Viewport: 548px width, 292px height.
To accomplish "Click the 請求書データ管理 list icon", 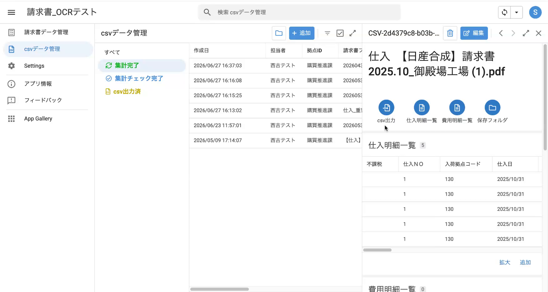I will pyautogui.click(x=12, y=32).
